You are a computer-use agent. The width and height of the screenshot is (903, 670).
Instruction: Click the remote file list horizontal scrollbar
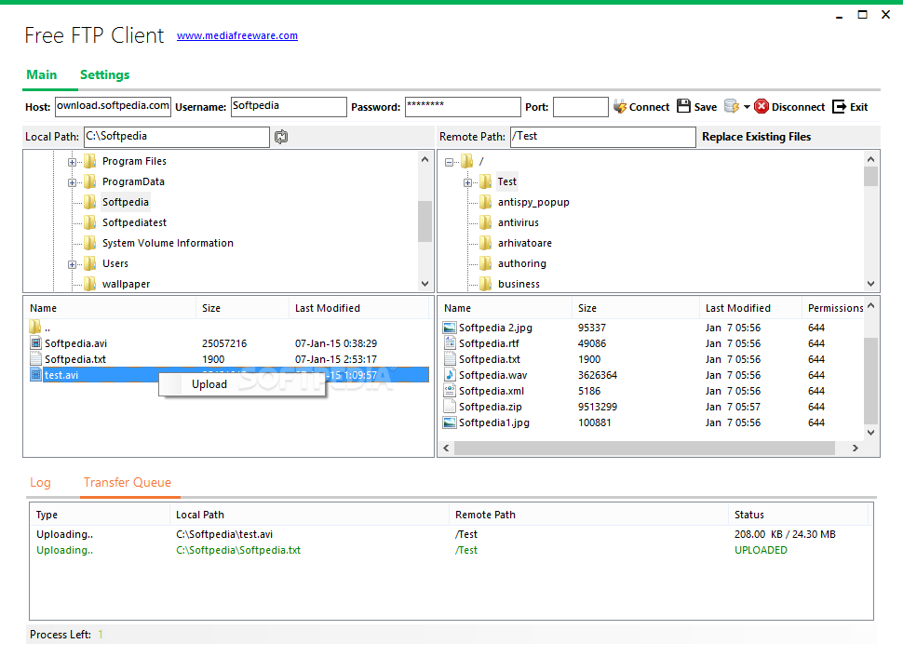pos(644,448)
